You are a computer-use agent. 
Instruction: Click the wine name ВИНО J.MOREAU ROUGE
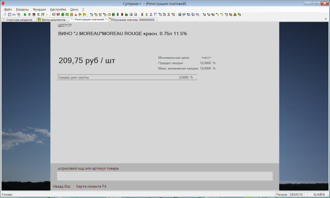(122, 33)
